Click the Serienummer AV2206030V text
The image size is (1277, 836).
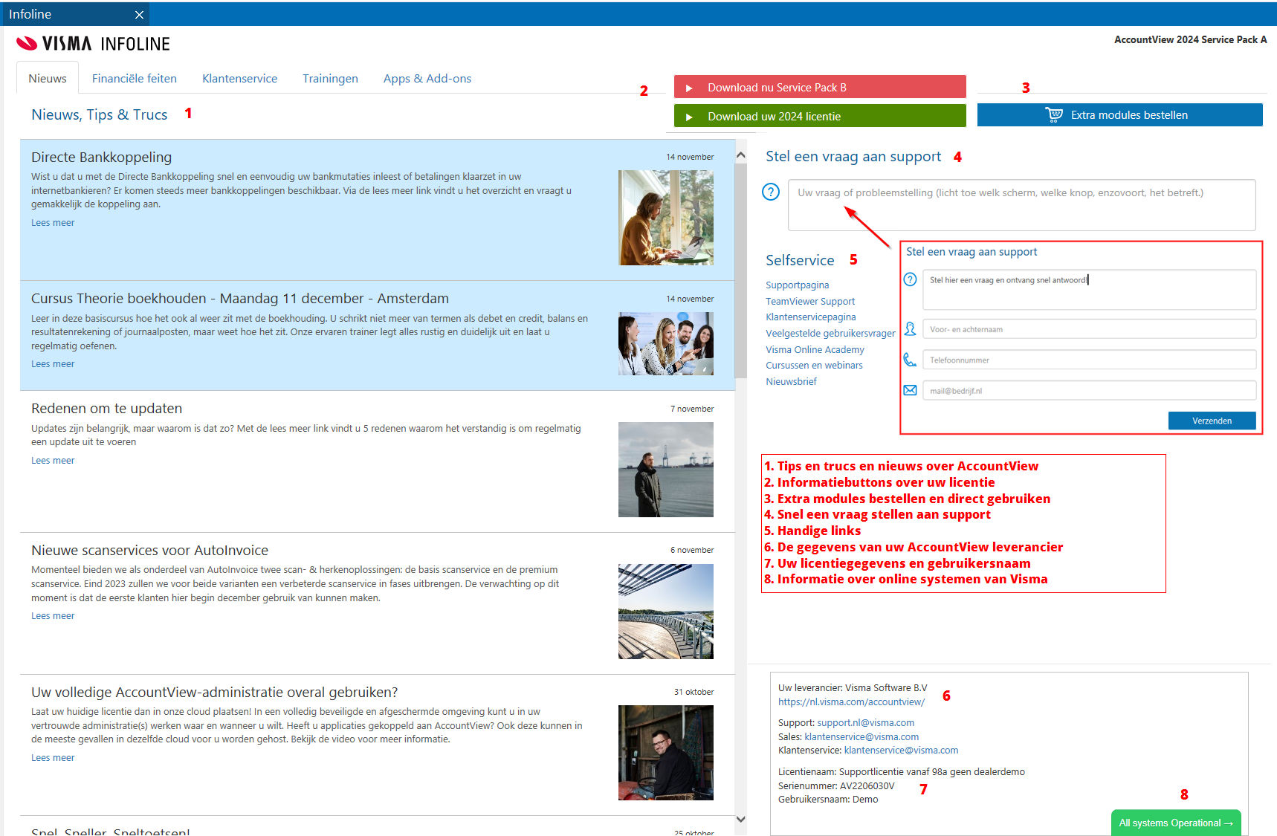click(x=836, y=786)
